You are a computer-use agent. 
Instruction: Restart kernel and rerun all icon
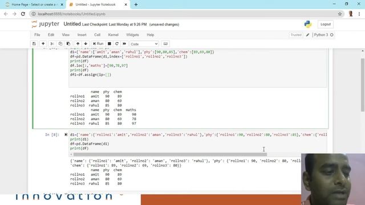pos(124,44)
